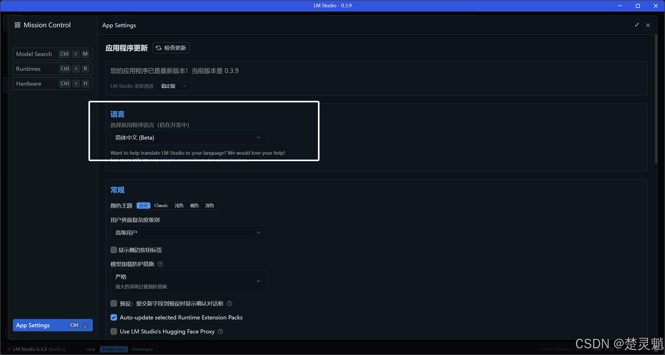Screen dimensions: 665x355
Task: Click the help icon beside Hugging Face Proxy
Action: pyautogui.click(x=220, y=332)
